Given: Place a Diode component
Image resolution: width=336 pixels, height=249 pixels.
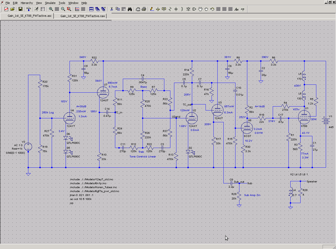Looking at the screenshot, I should pos(188,9).
